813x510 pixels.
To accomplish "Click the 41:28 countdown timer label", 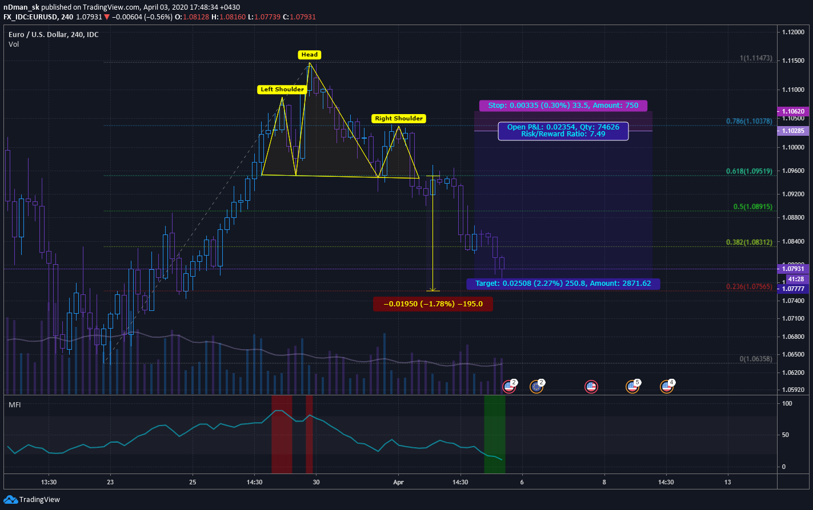I will (x=796, y=279).
